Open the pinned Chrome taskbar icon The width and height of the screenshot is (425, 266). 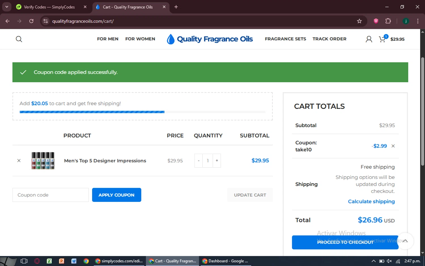click(x=86, y=261)
